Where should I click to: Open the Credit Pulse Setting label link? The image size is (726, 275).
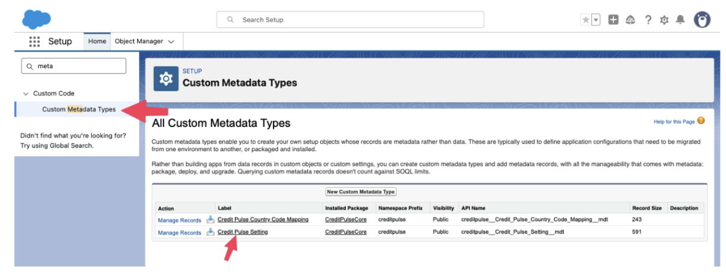(x=243, y=232)
